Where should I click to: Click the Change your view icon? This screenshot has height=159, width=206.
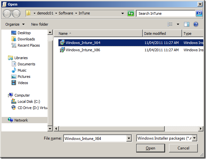click(170, 24)
